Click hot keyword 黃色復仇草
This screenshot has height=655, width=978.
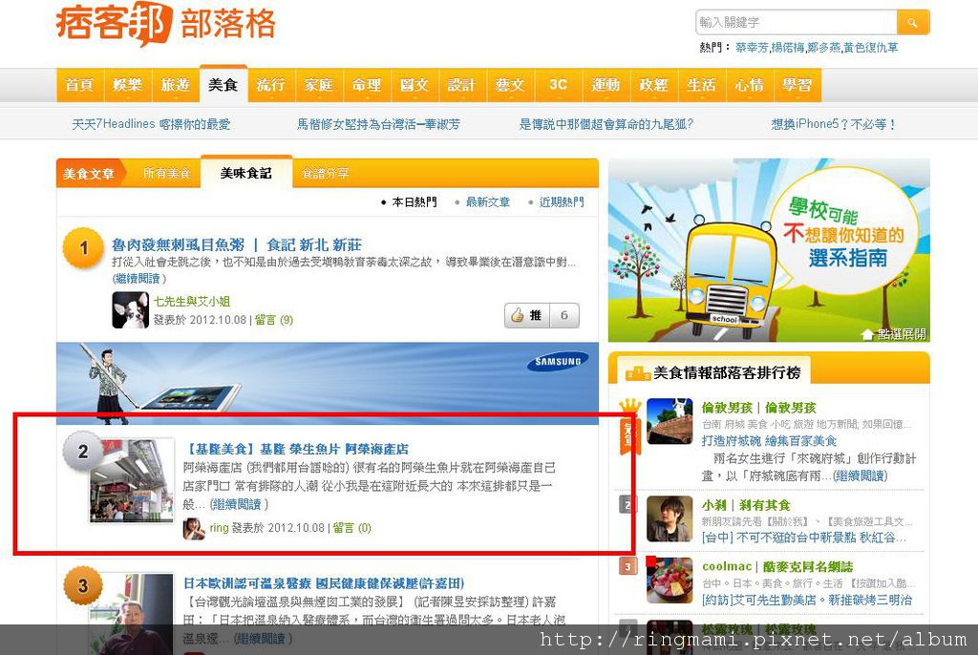[x=871, y=48]
